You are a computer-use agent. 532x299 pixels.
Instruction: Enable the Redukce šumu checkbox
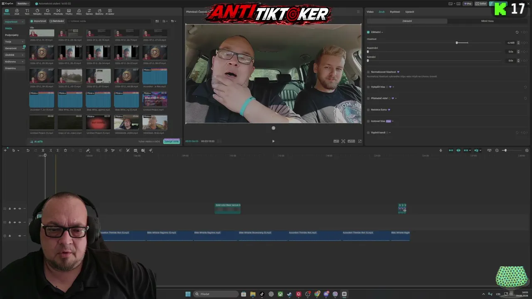click(368, 110)
